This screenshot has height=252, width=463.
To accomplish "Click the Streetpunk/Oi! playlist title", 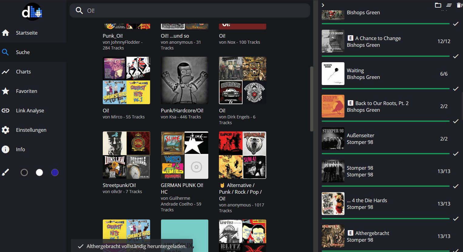I will 119,185.
